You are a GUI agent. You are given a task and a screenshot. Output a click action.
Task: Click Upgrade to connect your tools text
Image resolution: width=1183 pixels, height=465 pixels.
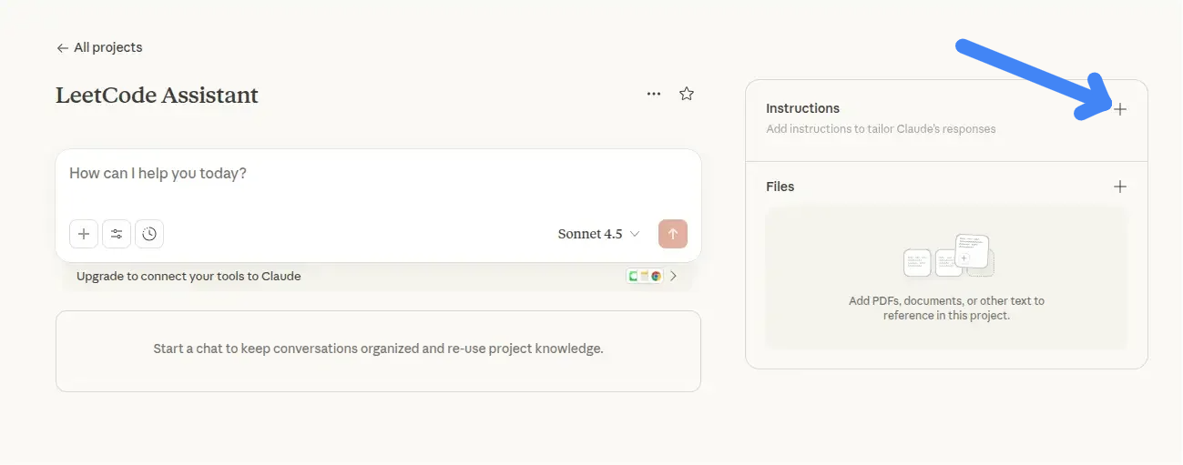click(189, 276)
